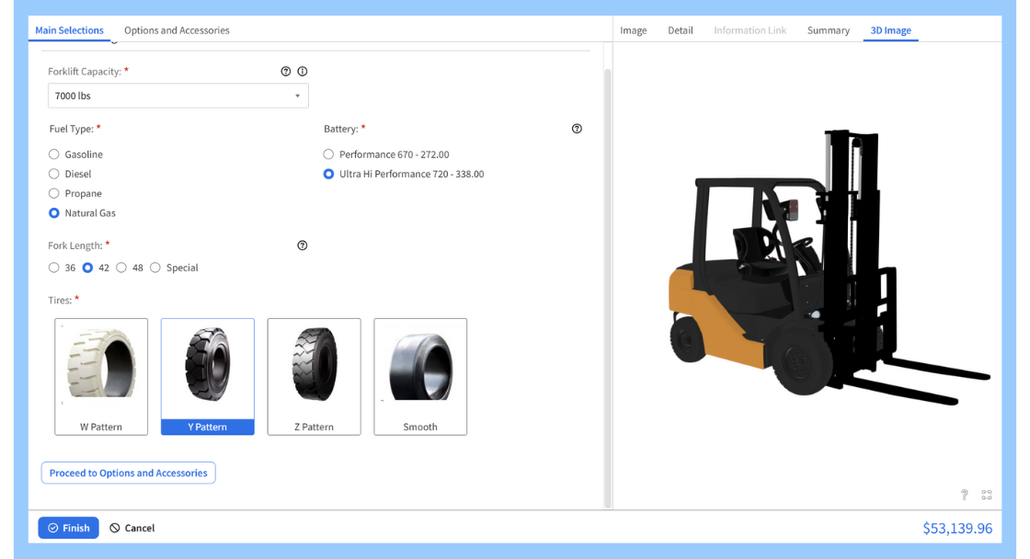
Task: Open the Detail tab
Action: [x=681, y=30]
